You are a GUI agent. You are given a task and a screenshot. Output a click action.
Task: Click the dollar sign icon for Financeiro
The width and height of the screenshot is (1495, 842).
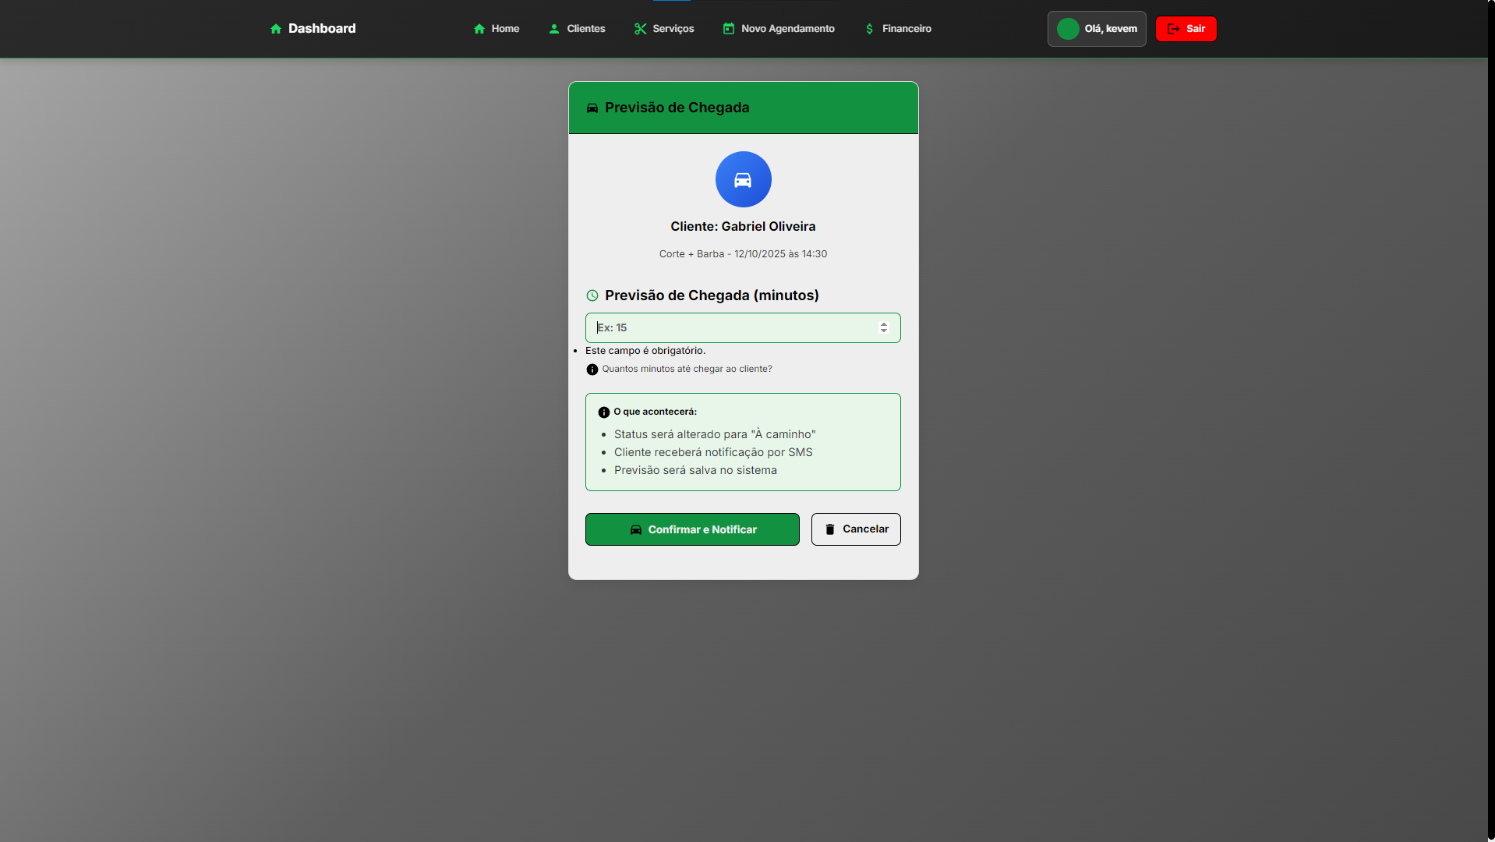pyautogui.click(x=869, y=29)
